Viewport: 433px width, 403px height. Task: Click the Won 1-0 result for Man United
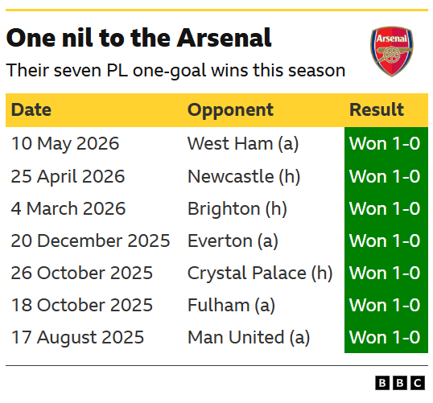[x=385, y=337]
